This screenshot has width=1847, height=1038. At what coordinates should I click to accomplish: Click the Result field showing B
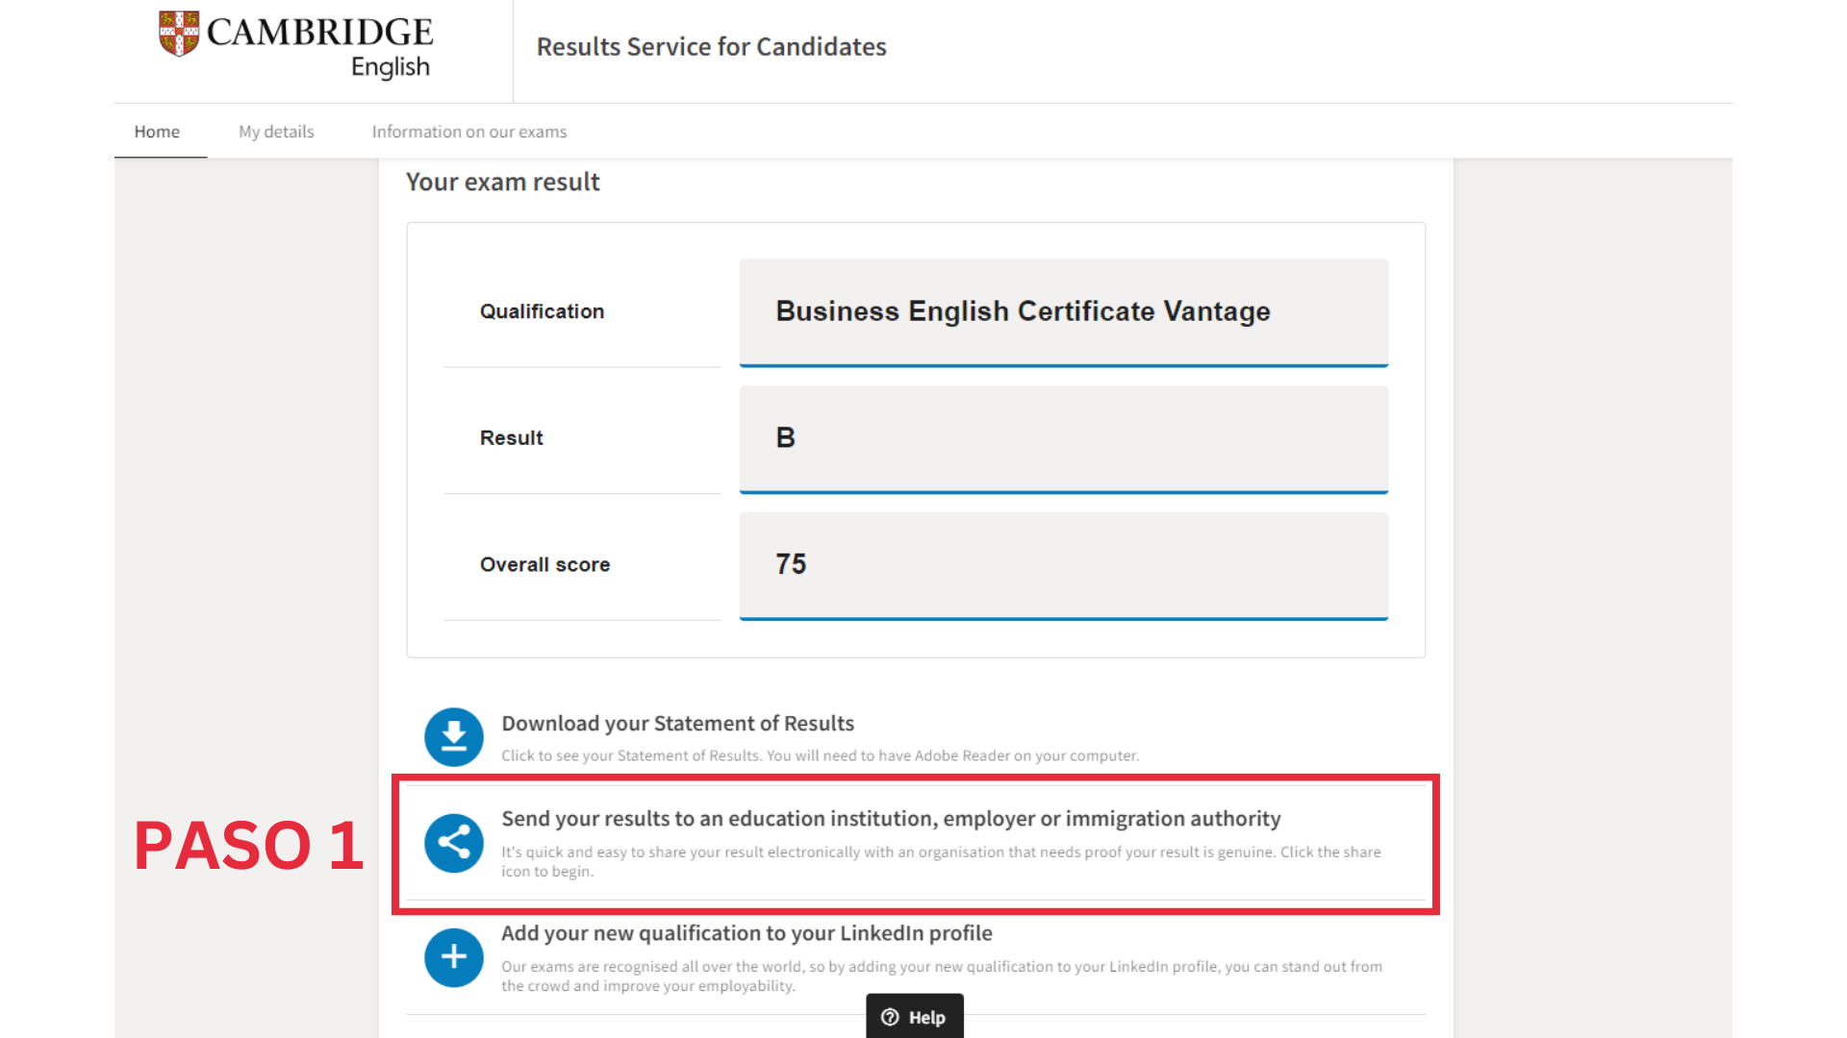[x=1063, y=438]
